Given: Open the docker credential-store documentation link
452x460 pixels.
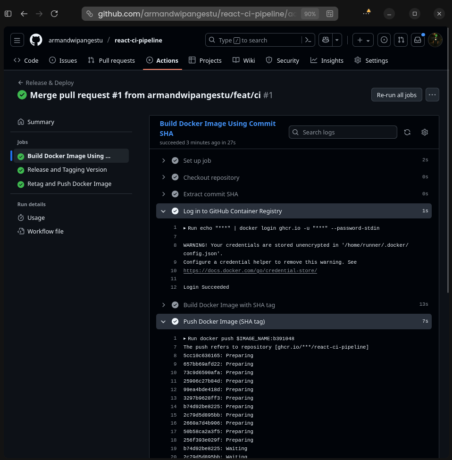Looking at the screenshot, I should (x=250, y=271).
